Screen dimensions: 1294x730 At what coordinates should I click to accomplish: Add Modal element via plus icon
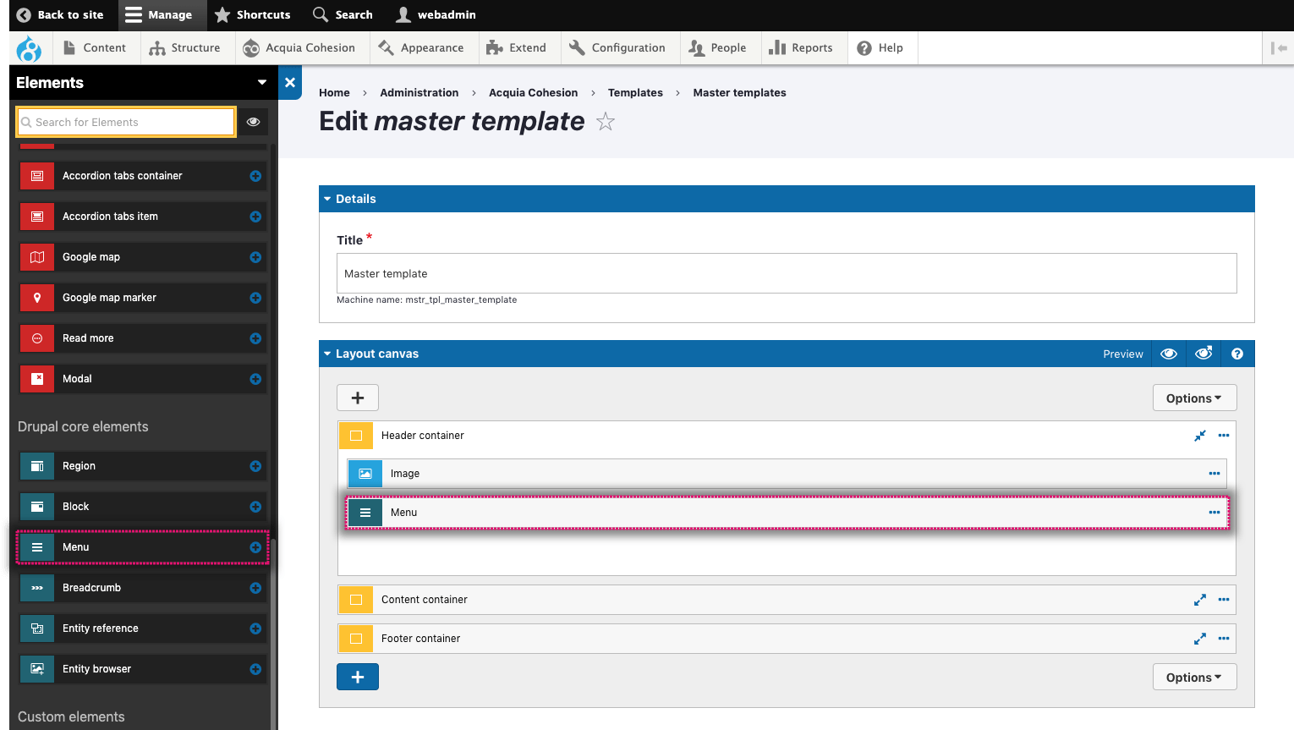pyautogui.click(x=255, y=379)
